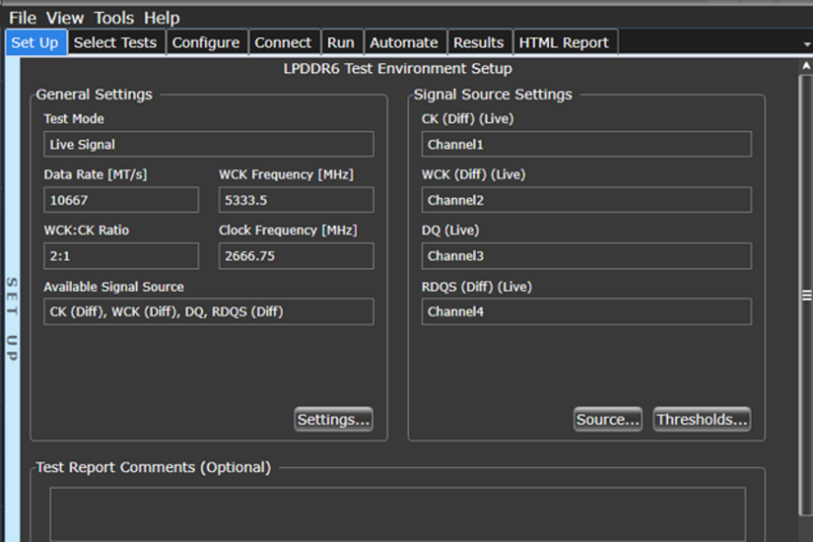Open the View menu

pos(65,18)
